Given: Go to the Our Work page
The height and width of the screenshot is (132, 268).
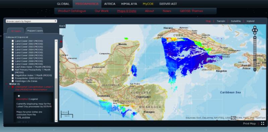Looking at the screenshot, I should pyautogui.click(x=102, y=11).
